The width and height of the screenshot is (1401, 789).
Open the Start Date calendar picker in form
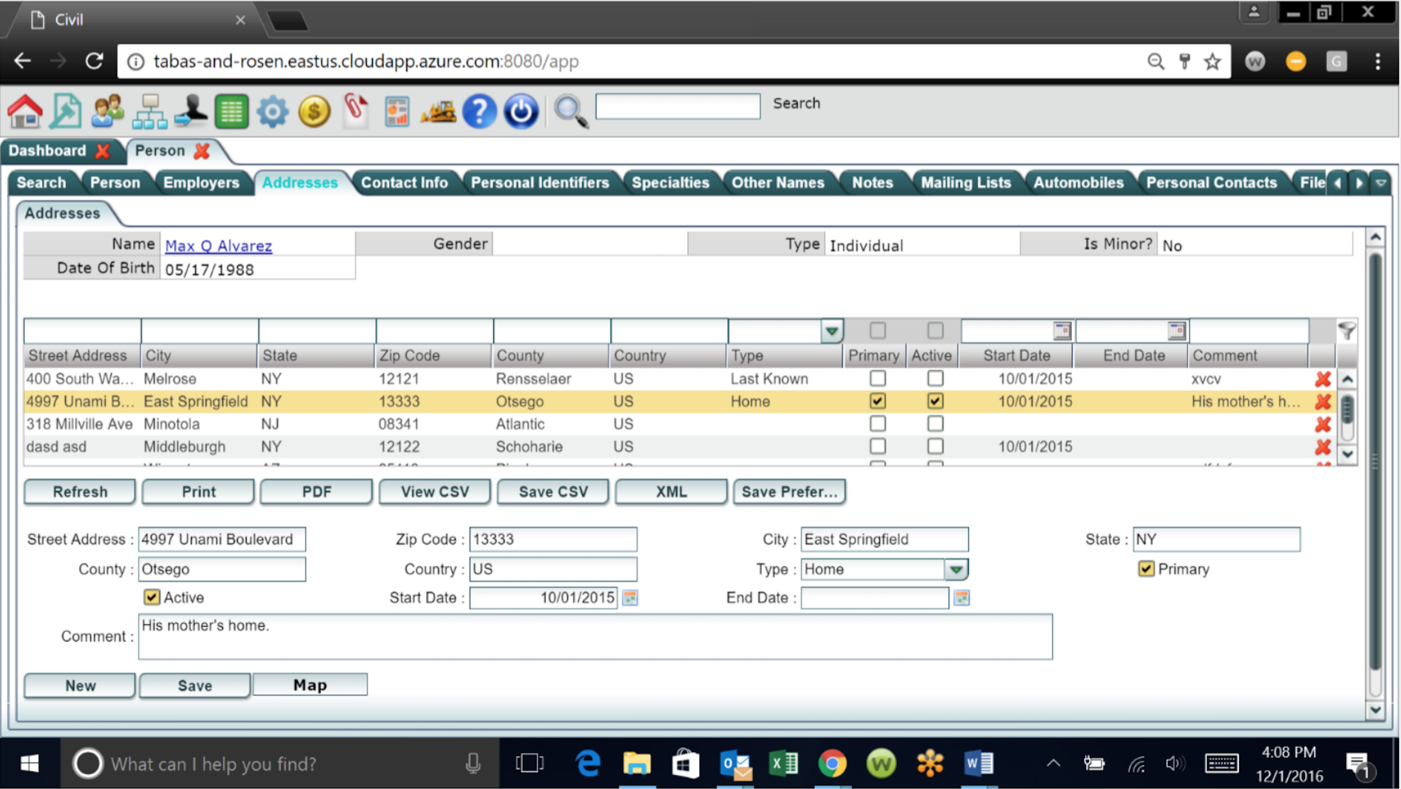629,598
